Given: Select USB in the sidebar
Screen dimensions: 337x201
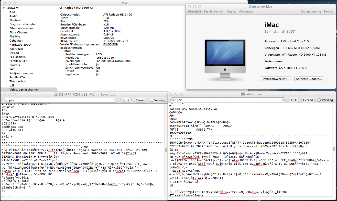Looking at the screenshot, I should pyautogui.click(x=12, y=85).
